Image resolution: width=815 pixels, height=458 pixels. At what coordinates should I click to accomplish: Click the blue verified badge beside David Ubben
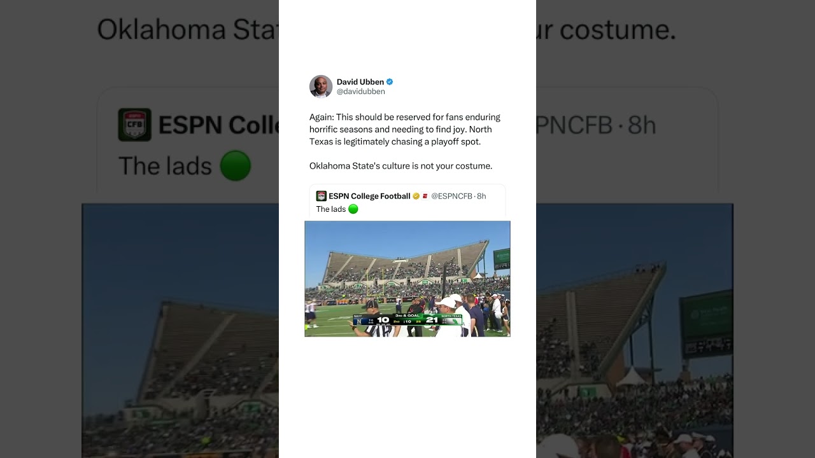(x=390, y=82)
